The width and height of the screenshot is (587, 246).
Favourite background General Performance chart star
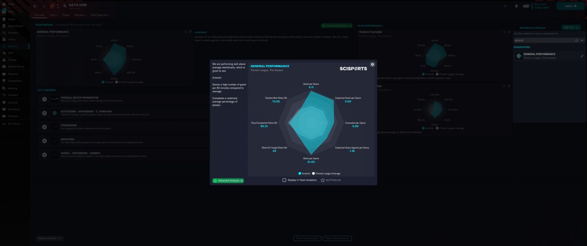click(x=186, y=32)
